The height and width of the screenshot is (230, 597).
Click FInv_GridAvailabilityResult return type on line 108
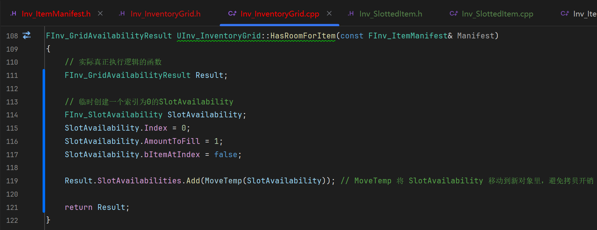109,36
